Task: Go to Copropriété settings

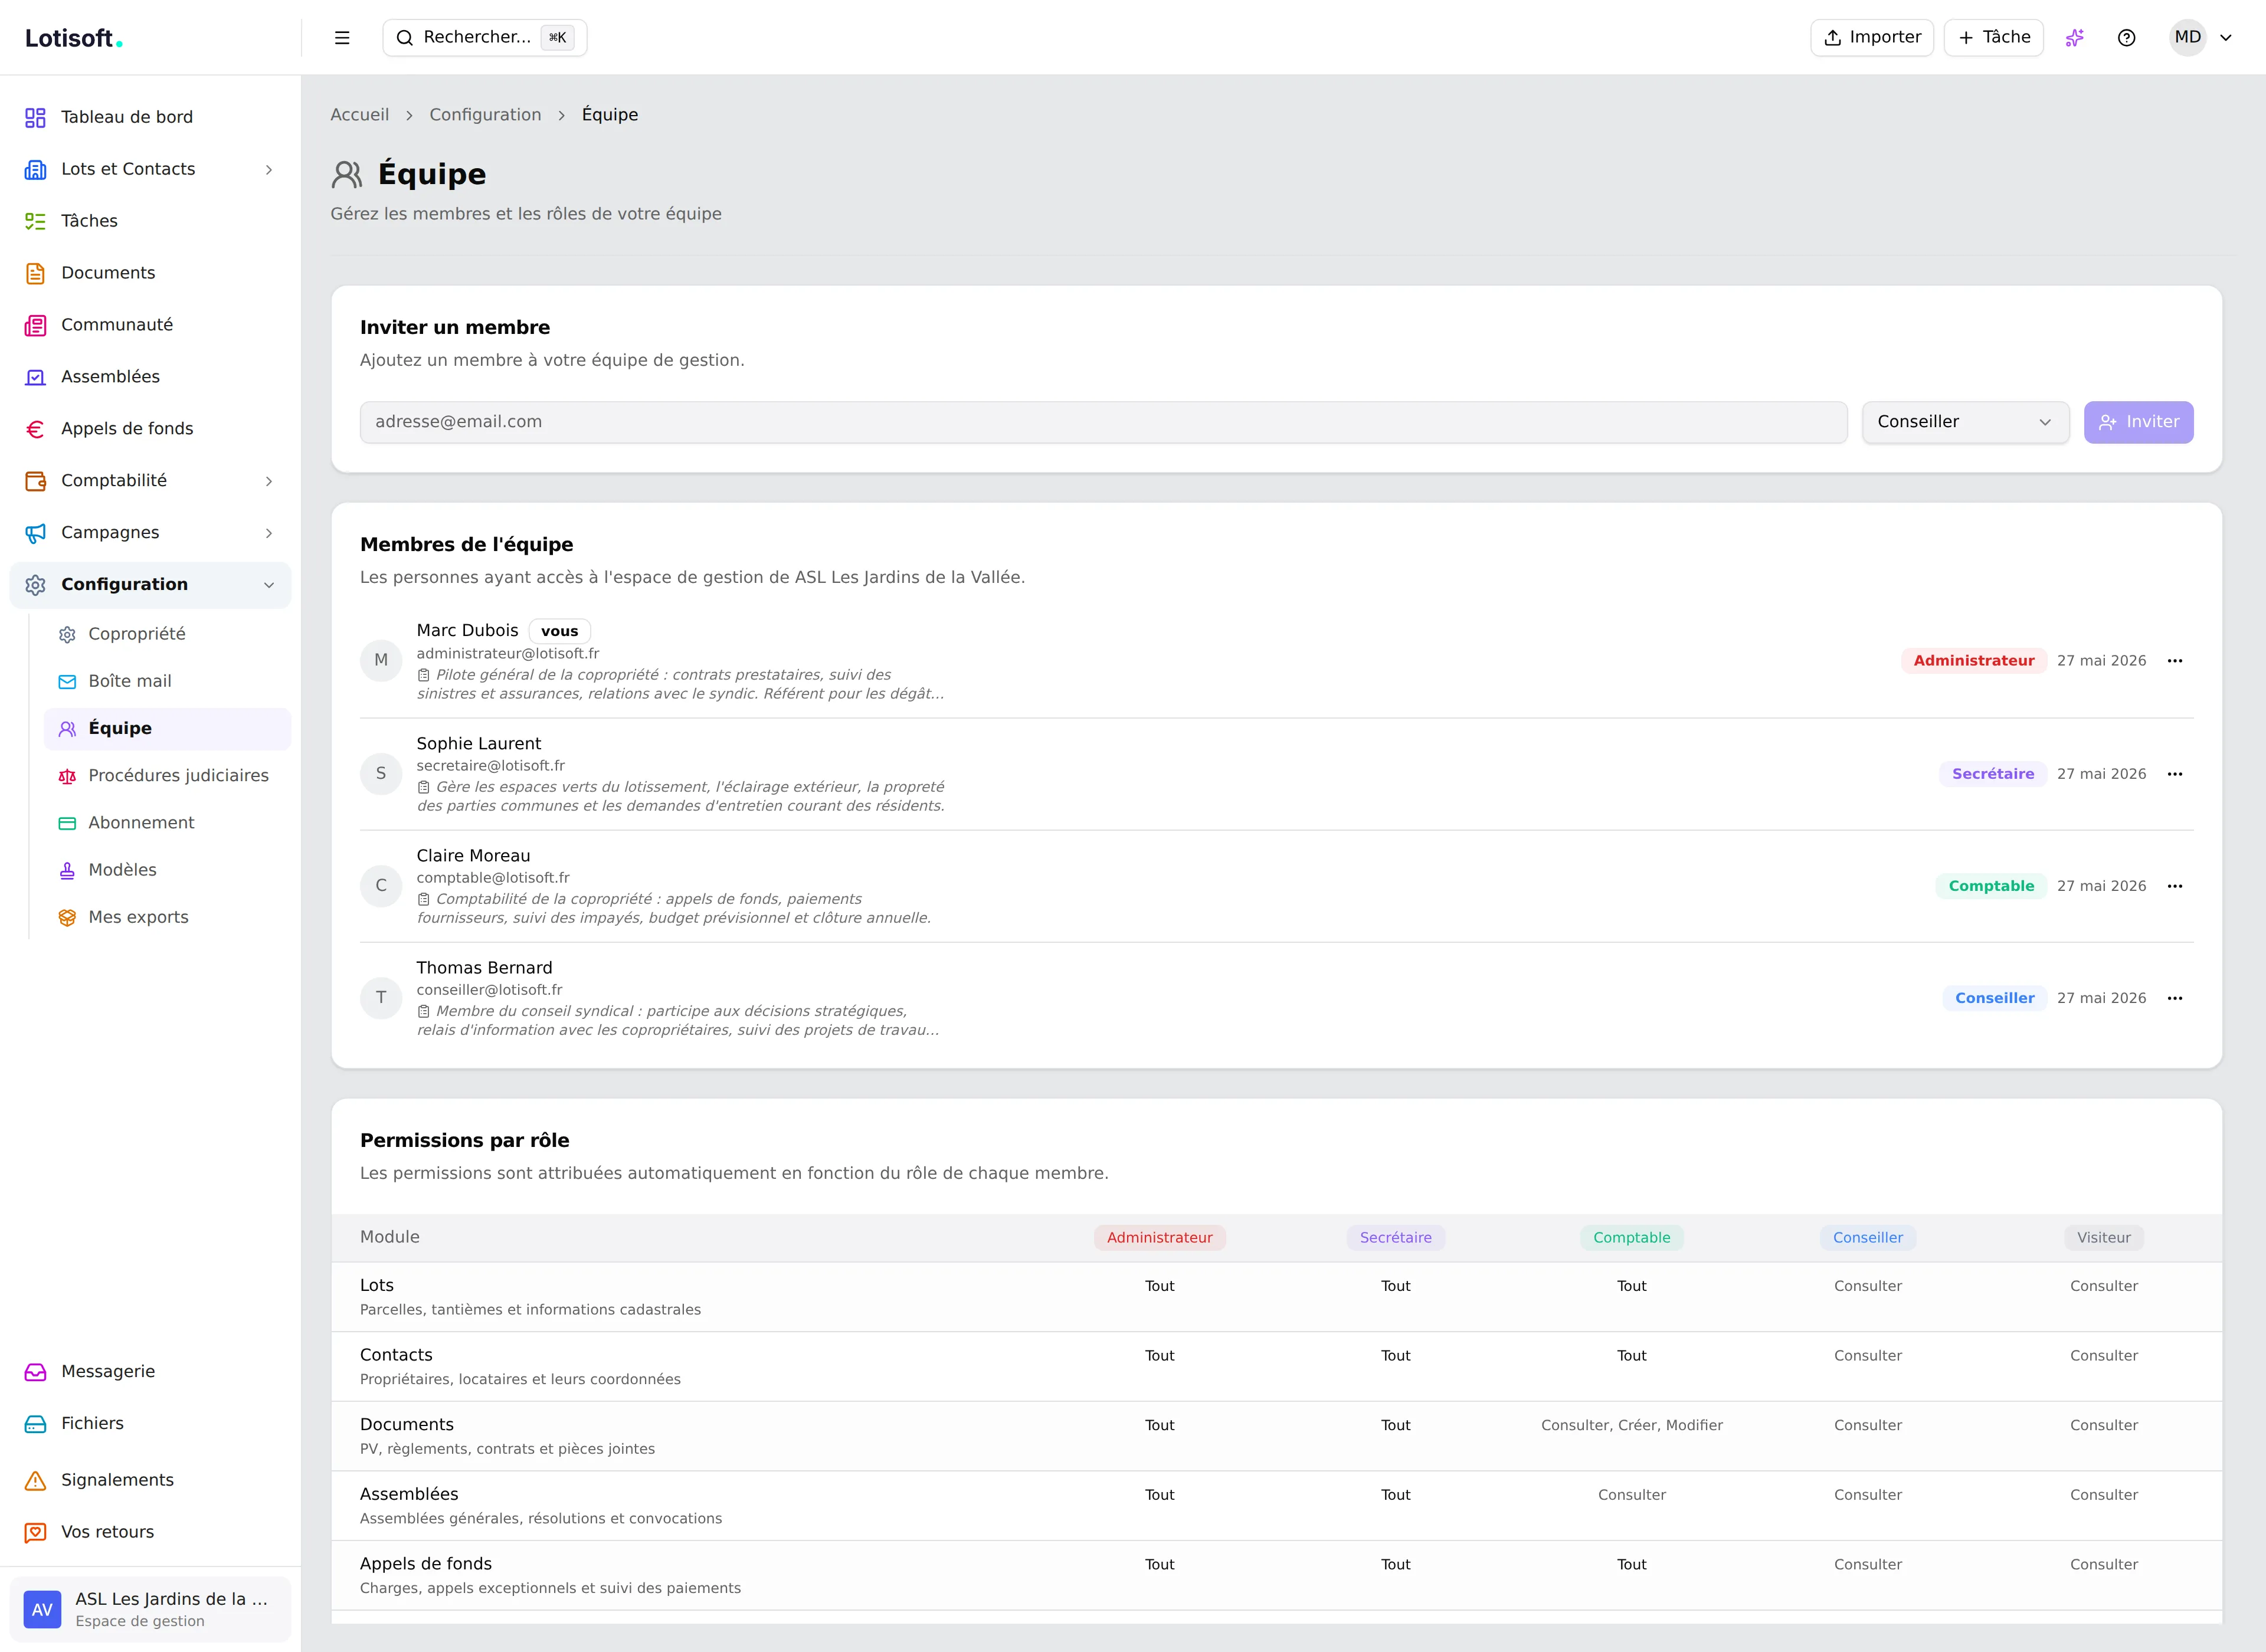Action: 168,634
